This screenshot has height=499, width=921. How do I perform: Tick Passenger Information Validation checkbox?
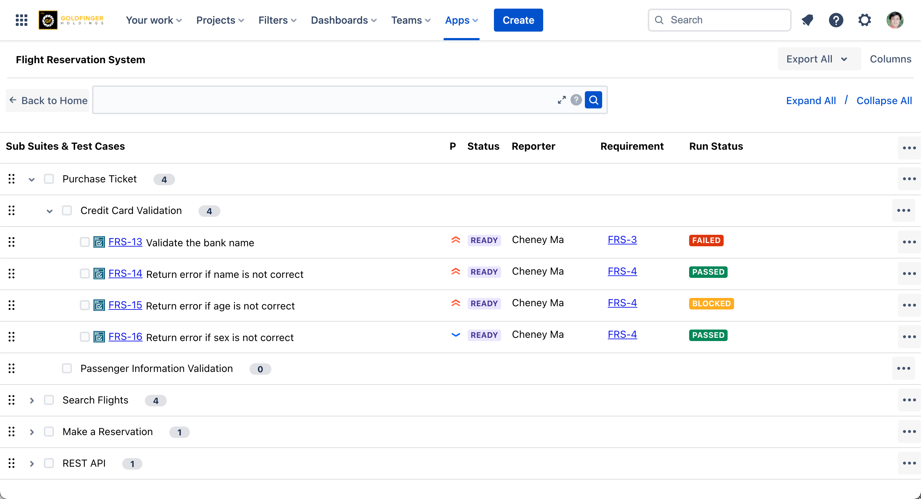coord(67,368)
